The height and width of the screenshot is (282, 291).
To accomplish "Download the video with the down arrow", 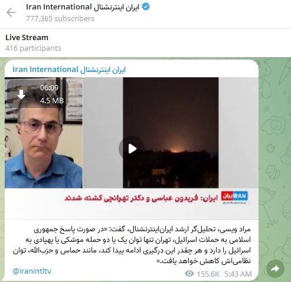I will [x=21, y=94].
